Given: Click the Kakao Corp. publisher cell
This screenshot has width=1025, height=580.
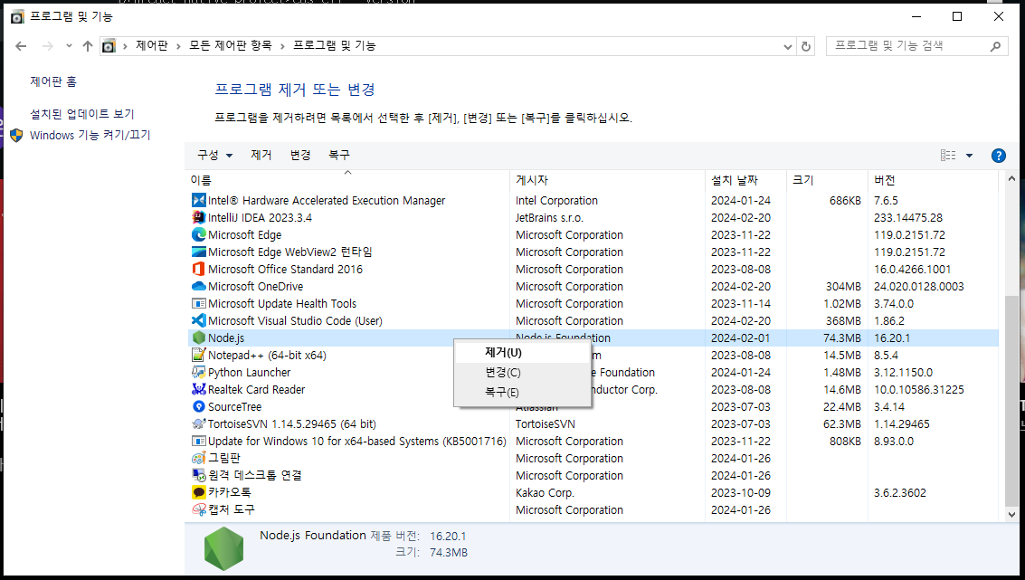Looking at the screenshot, I should (x=545, y=492).
